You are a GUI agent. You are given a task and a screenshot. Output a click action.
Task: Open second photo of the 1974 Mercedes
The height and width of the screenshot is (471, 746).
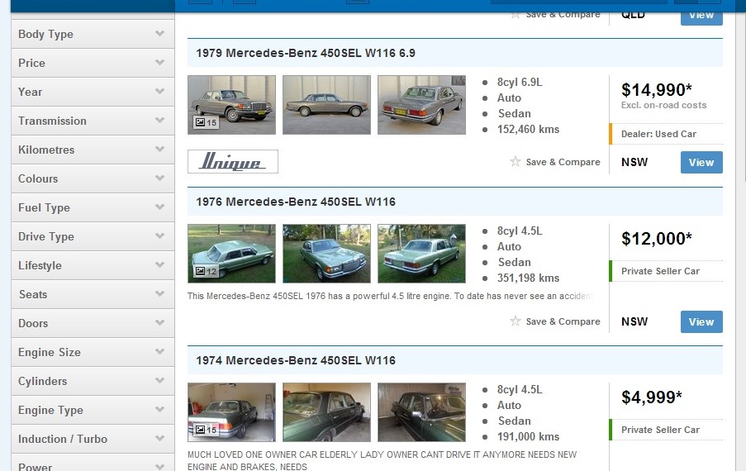[326, 412]
